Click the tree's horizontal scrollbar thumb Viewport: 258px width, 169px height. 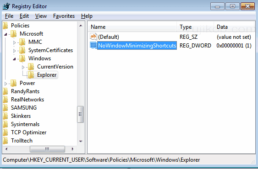tap(47, 149)
